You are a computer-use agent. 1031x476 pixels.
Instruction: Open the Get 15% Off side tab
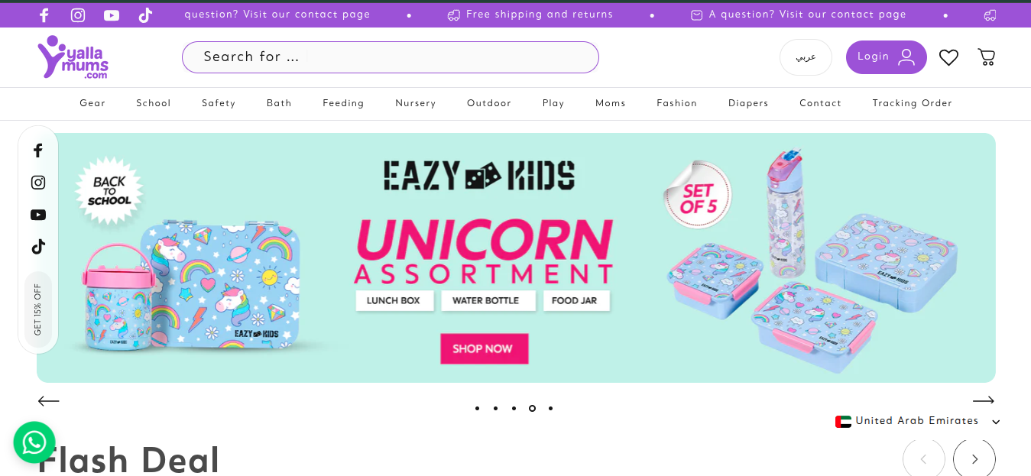click(x=38, y=309)
